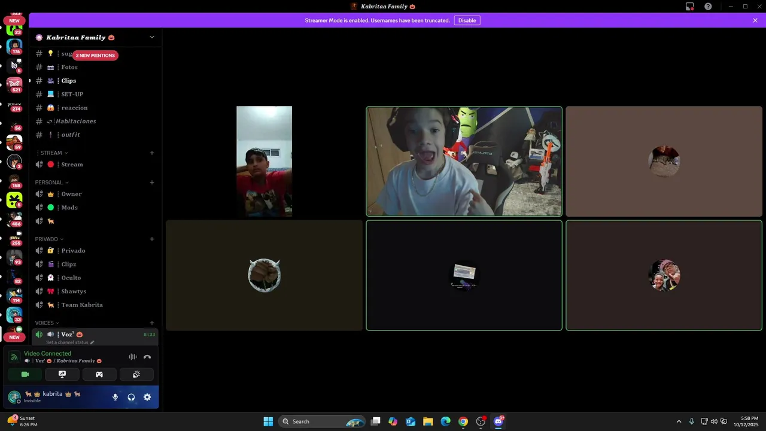
Task: Open the server with the 176 badge
Action: pos(14,46)
